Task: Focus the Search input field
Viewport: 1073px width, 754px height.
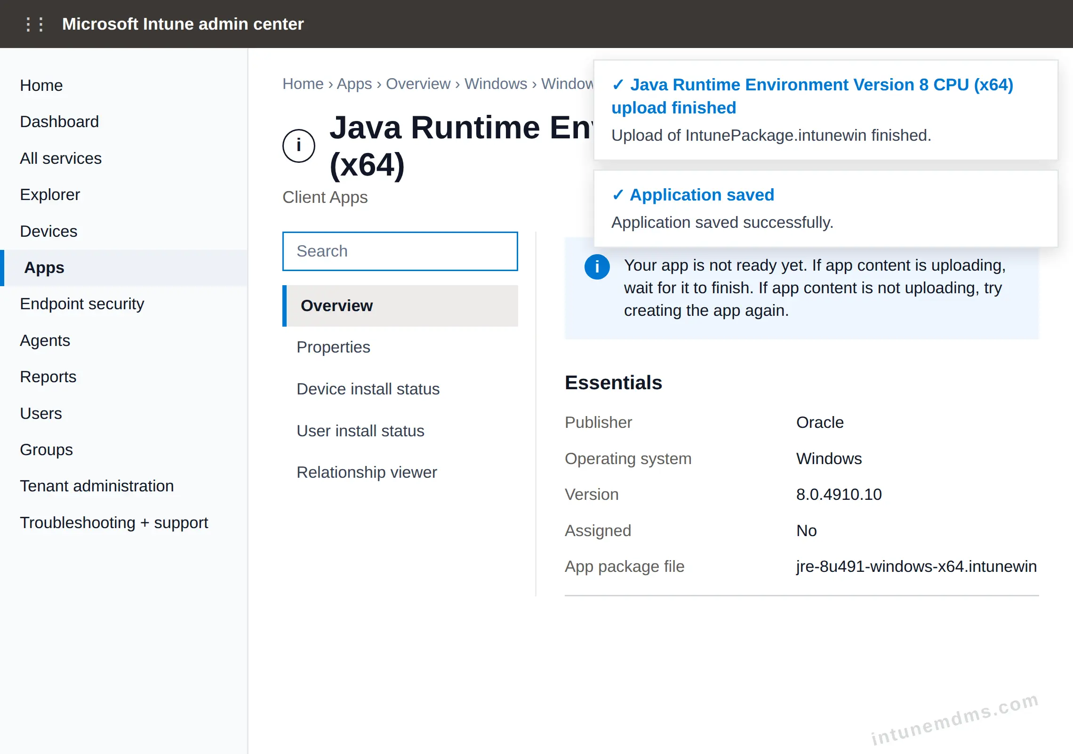Action: [400, 251]
